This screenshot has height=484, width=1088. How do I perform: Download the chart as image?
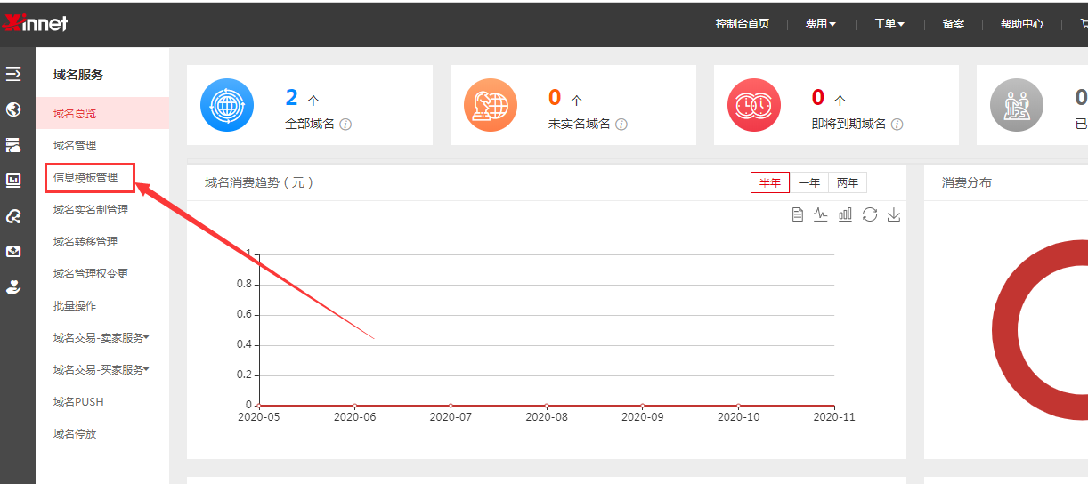pos(894,214)
